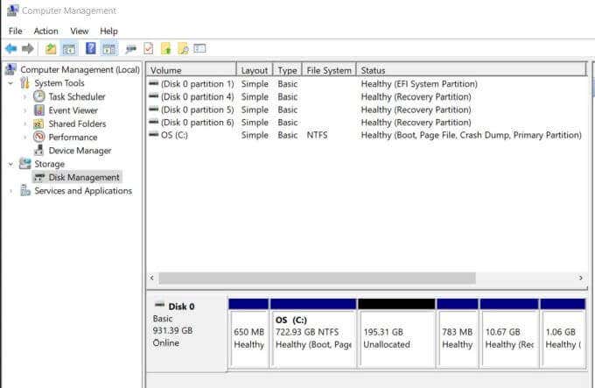Click the scroll right arrow of volume list
Image resolution: width=595 pixels, height=388 pixels.
tap(581, 278)
